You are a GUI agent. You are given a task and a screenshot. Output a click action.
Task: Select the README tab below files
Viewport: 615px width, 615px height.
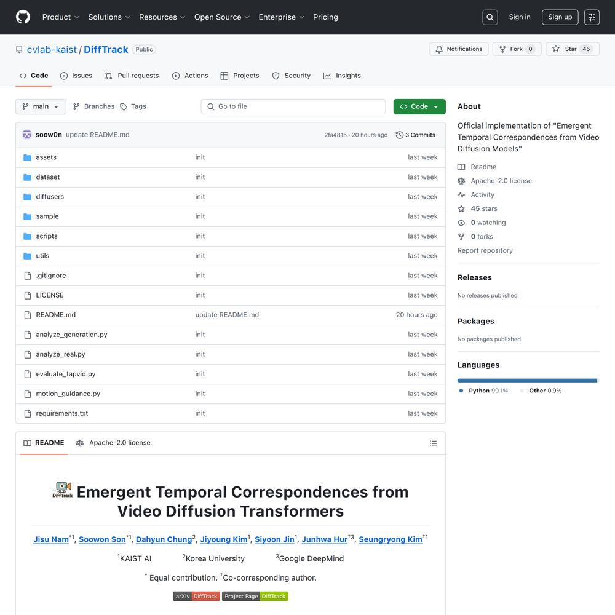(44, 443)
